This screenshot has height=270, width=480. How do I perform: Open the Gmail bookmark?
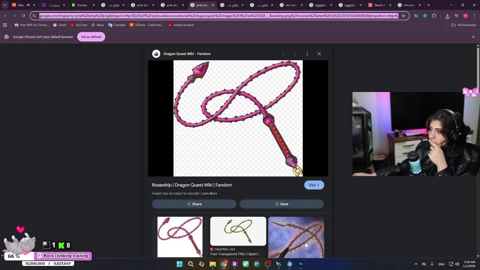[59, 25]
